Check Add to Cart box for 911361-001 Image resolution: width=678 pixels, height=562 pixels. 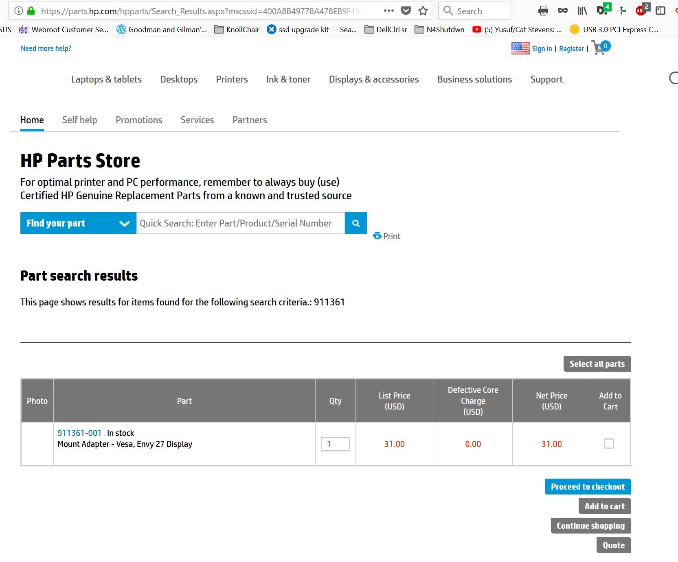click(x=609, y=443)
